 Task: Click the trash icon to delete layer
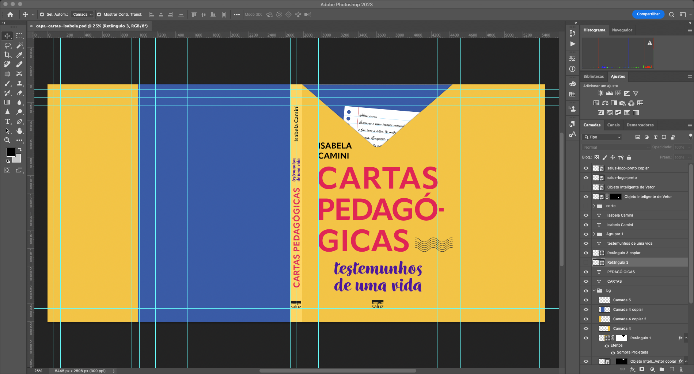[x=681, y=369]
